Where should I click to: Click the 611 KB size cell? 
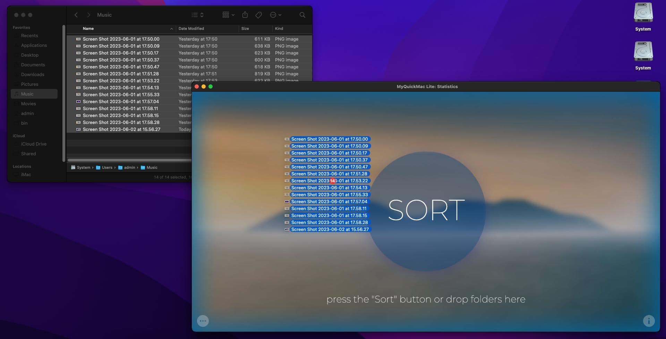pos(262,39)
